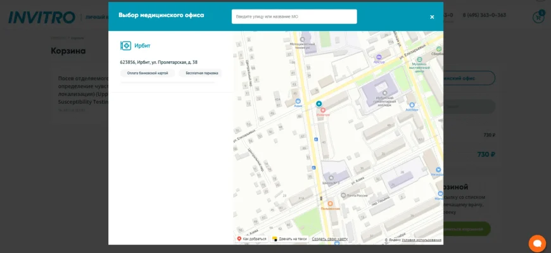Select the office address on Пролетарская 38
551x253 pixels.
point(158,62)
